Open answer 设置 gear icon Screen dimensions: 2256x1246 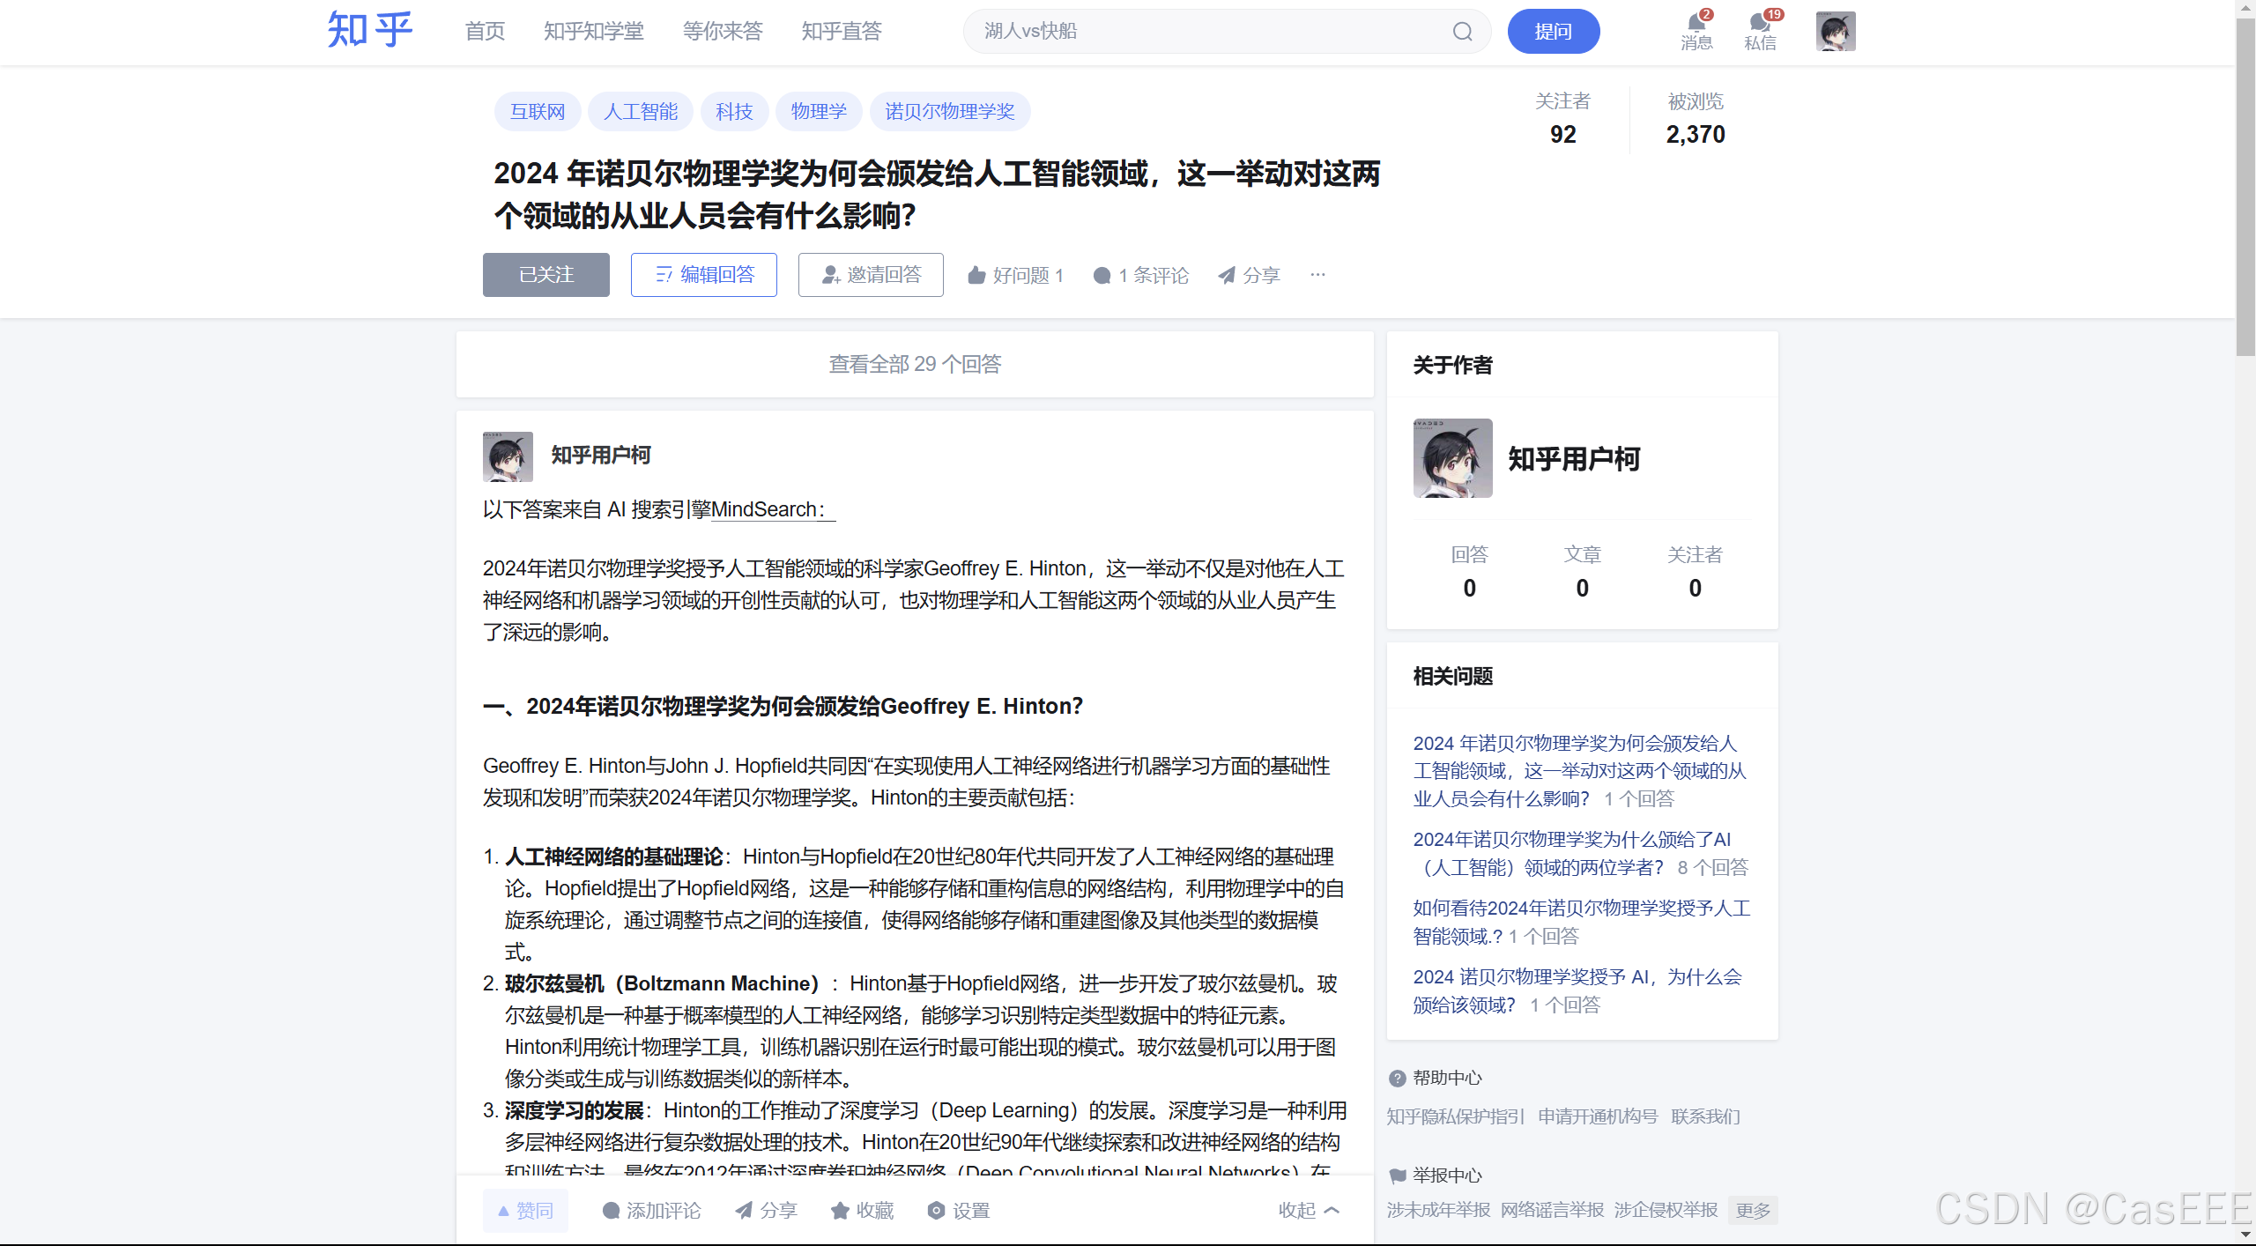[936, 1211]
